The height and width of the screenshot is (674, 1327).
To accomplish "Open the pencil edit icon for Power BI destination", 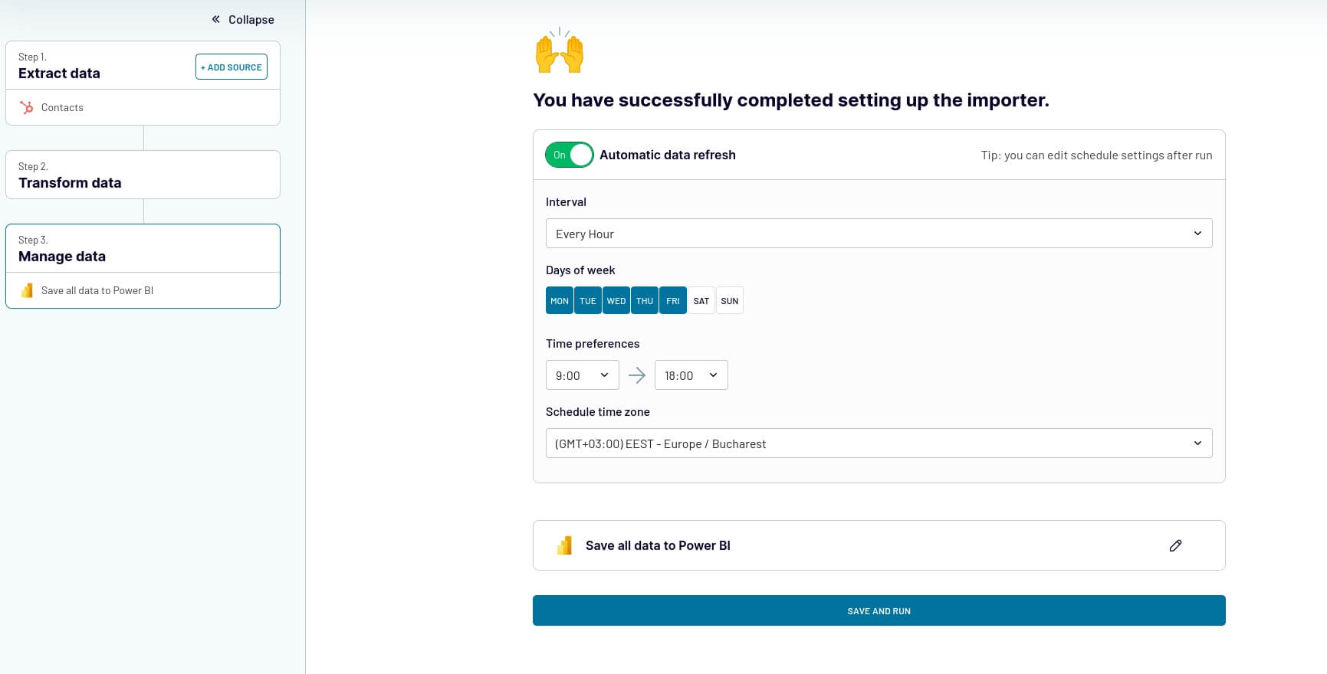I will point(1175,545).
